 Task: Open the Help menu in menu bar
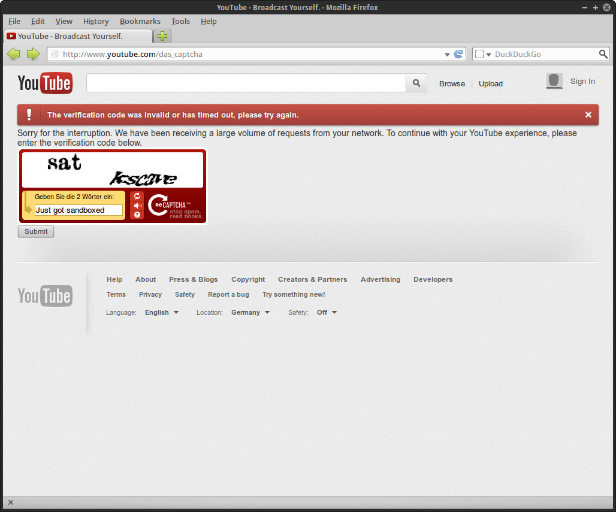pos(209,21)
